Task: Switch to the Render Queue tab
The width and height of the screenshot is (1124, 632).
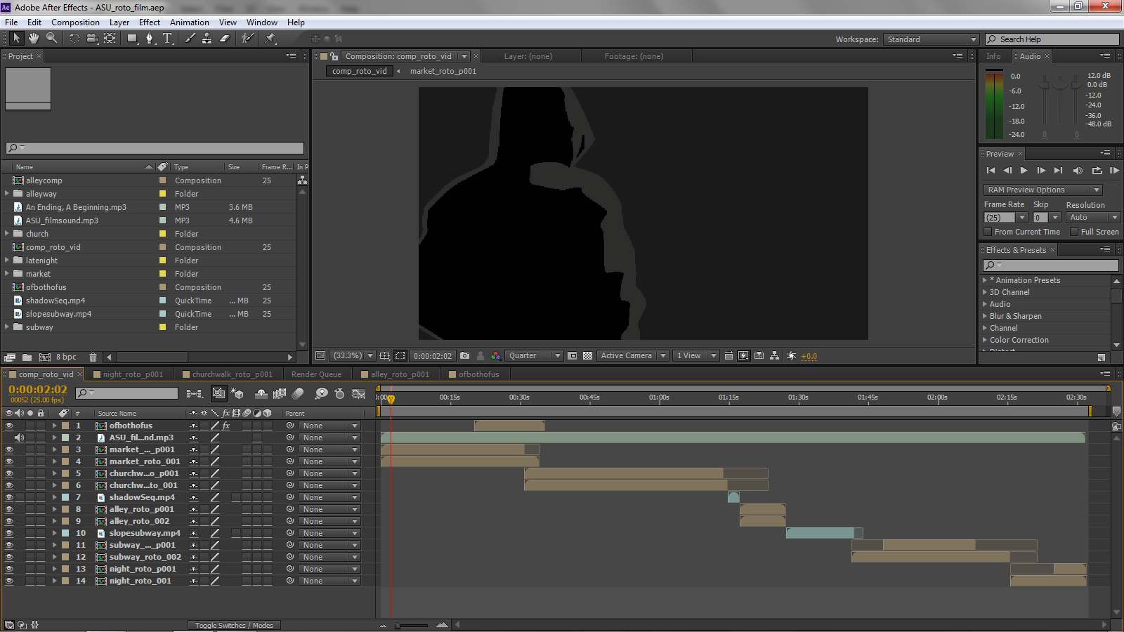Action: (316, 374)
